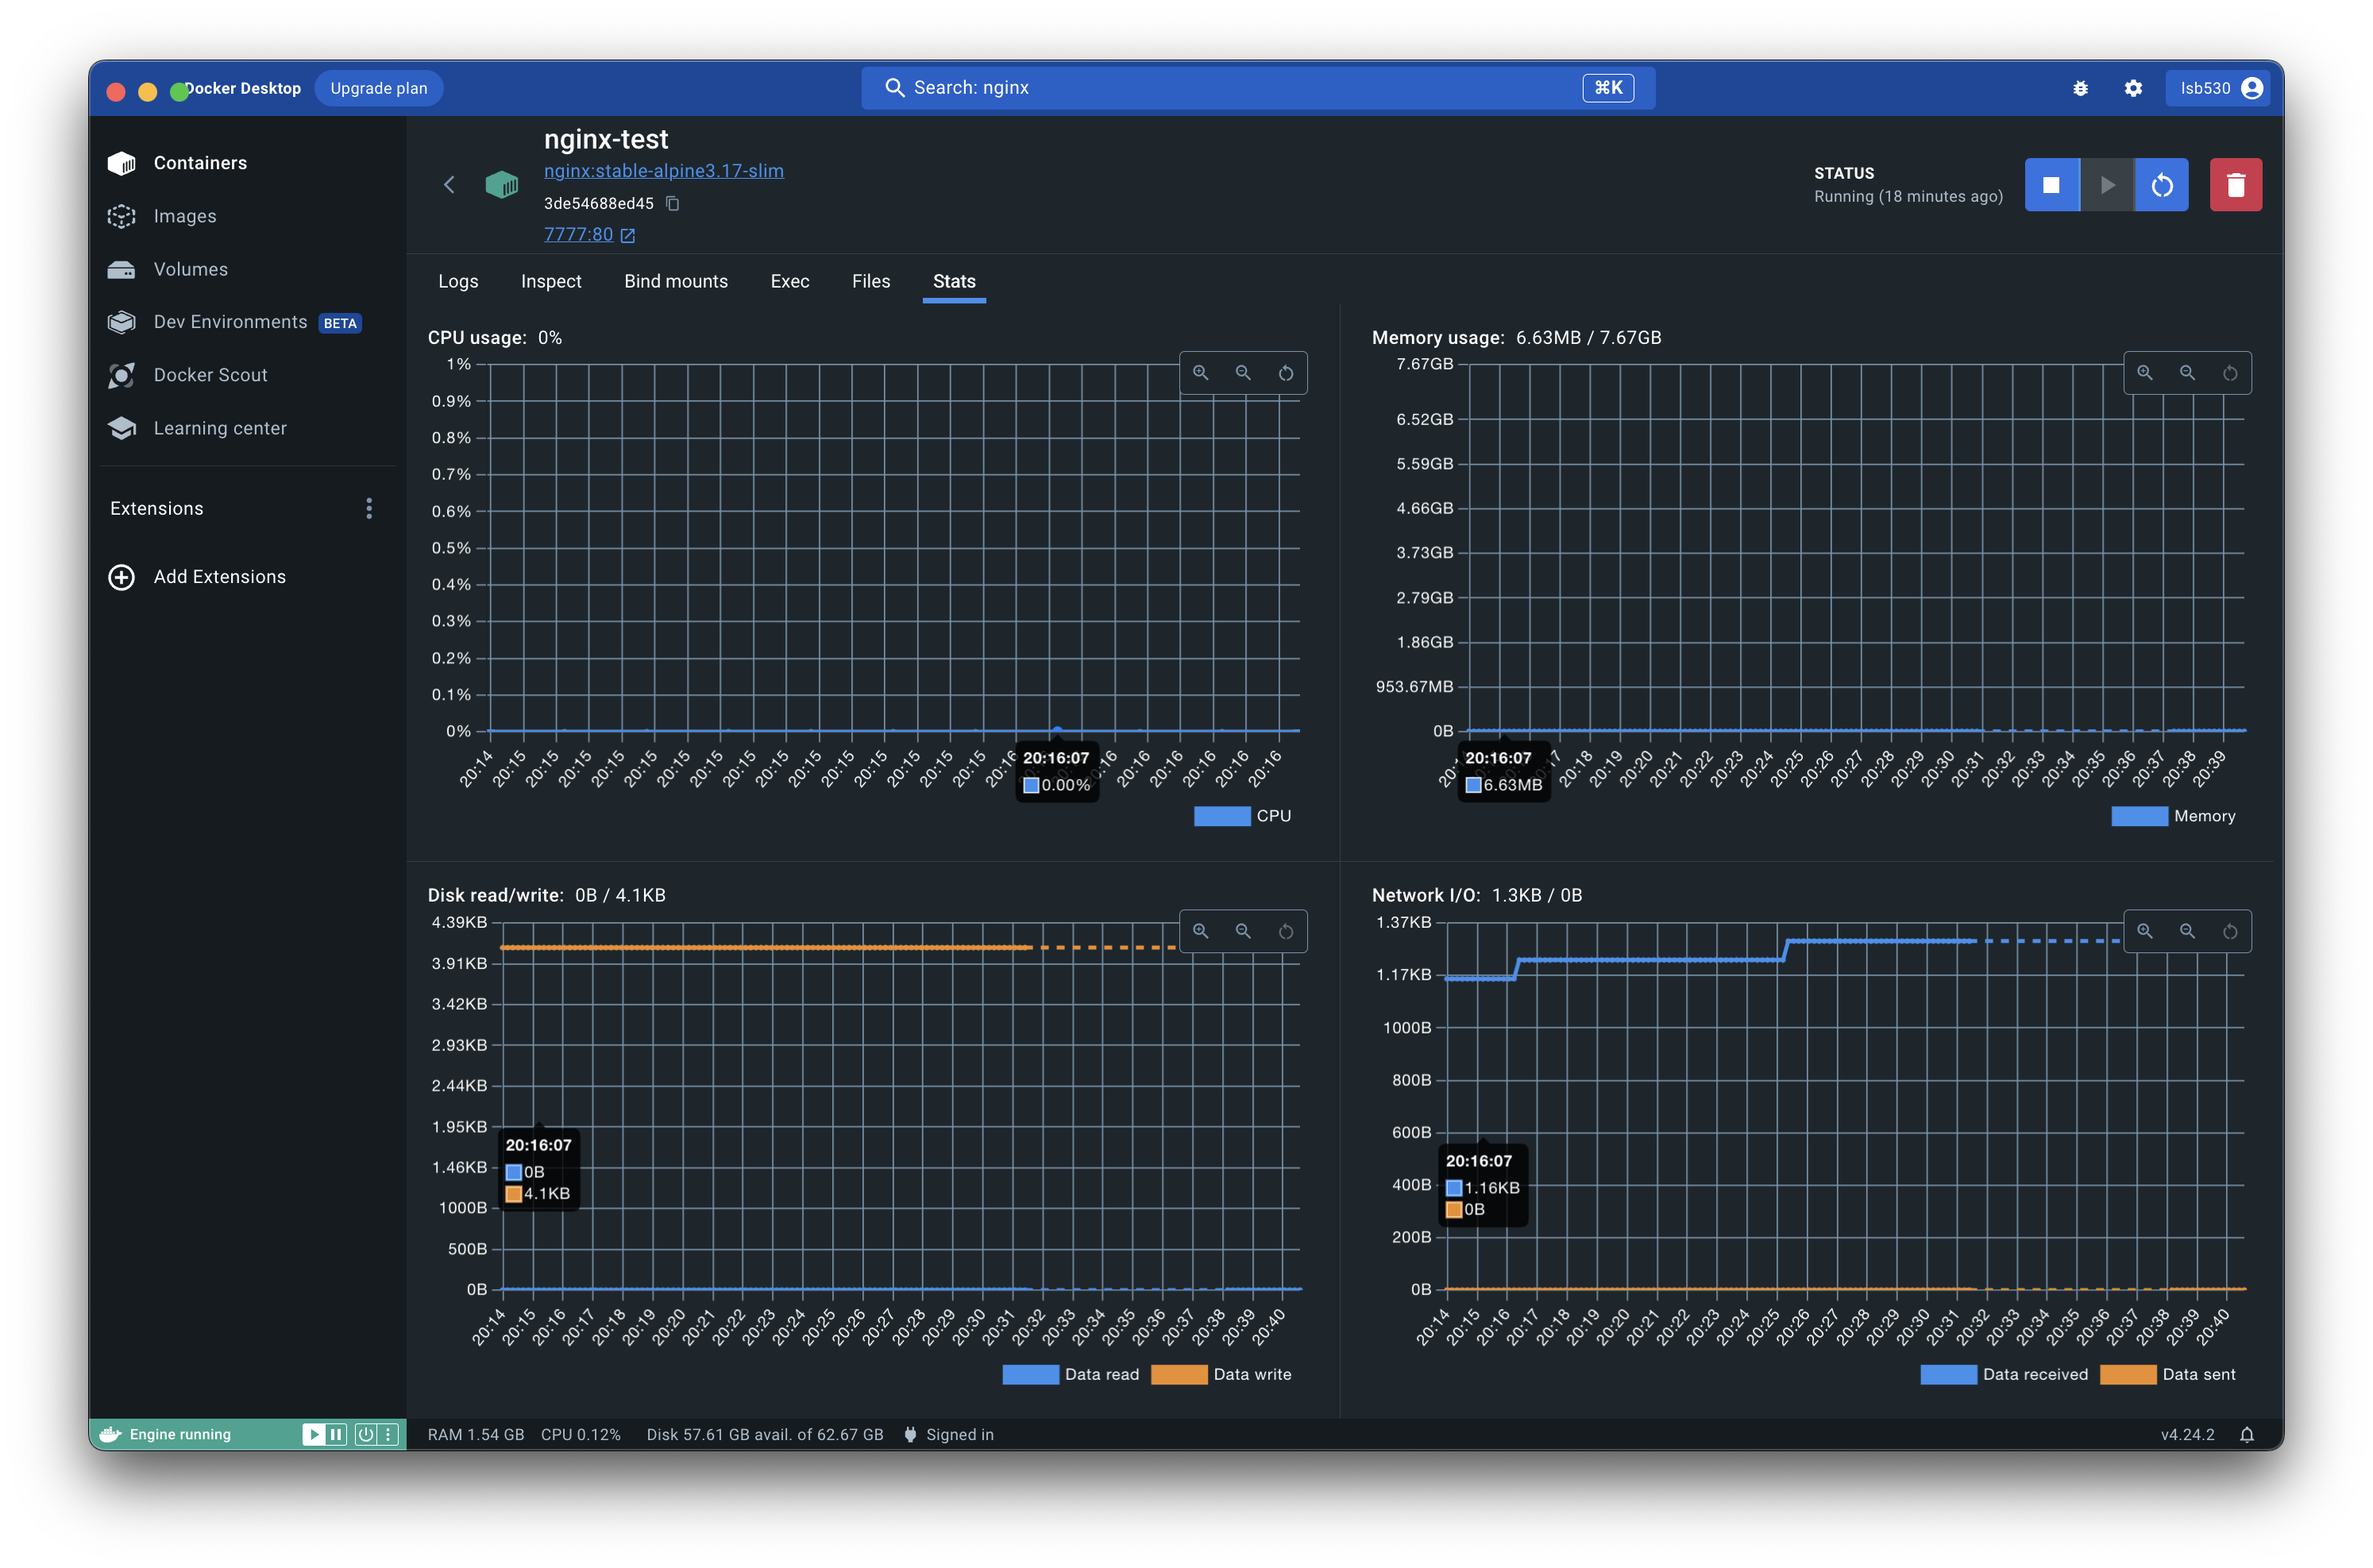Viewport: 2373px width, 1568px height.
Task: Reset zoom on Memory usage chart
Action: click(2229, 373)
